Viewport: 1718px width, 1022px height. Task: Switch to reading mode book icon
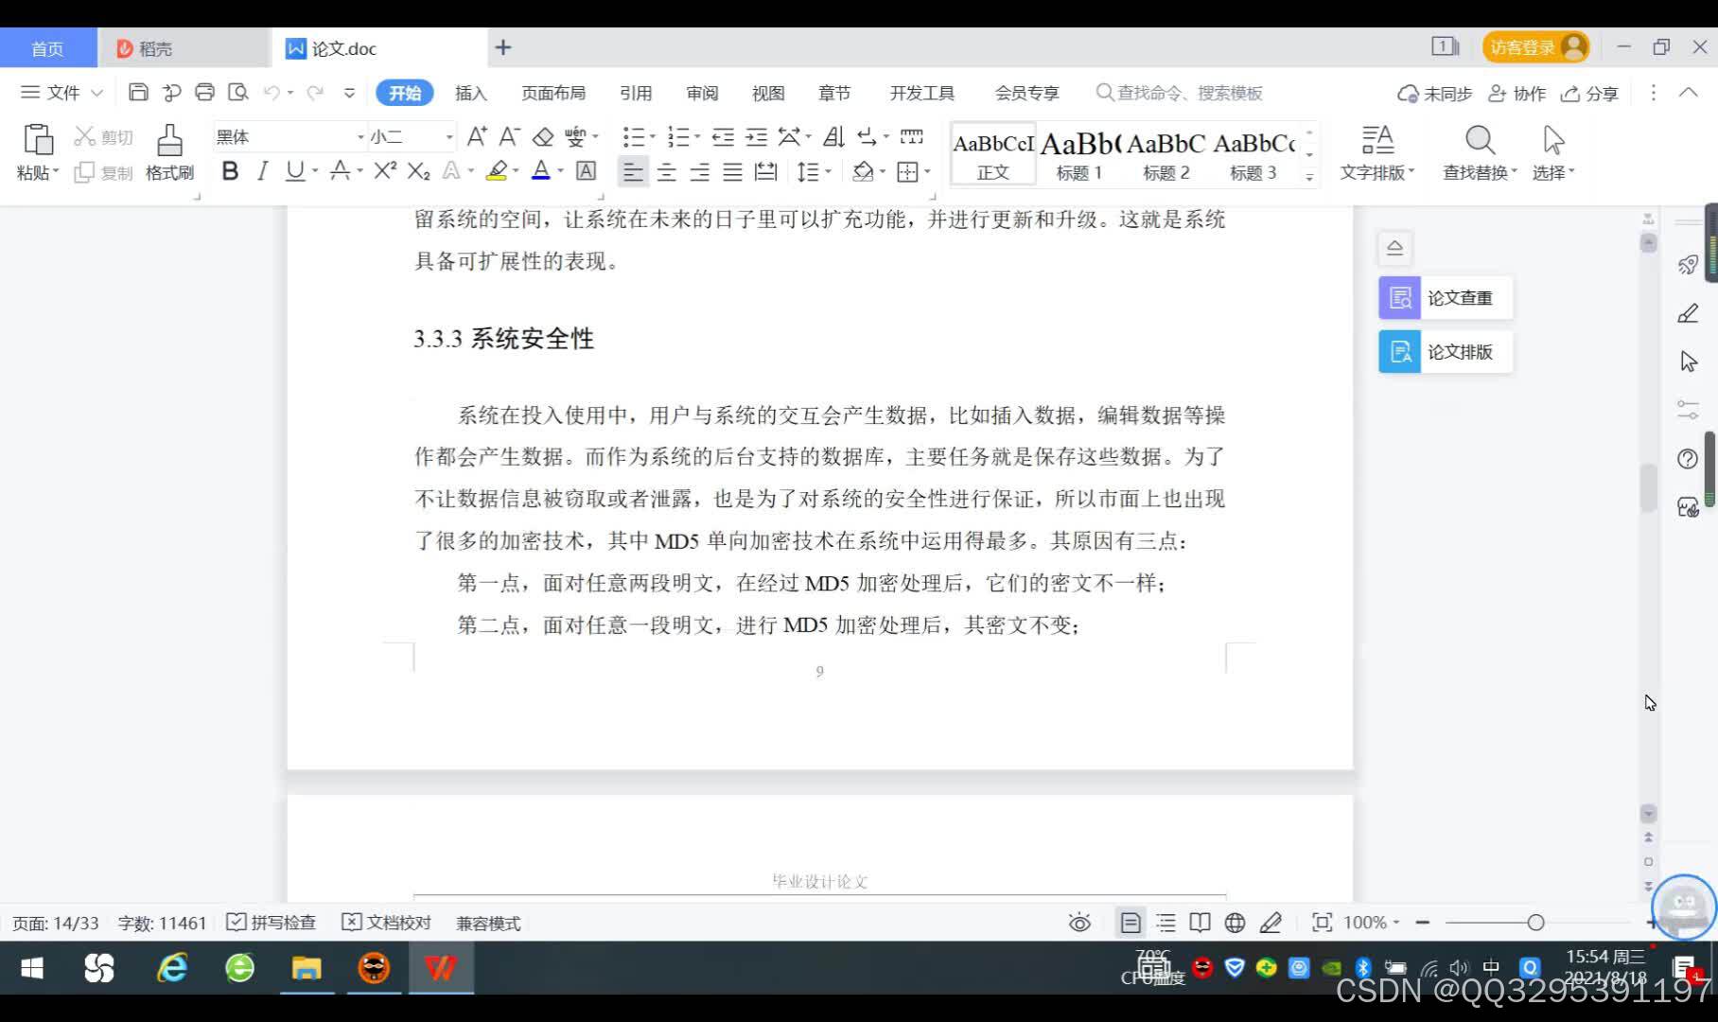(x=1200, y=923)
